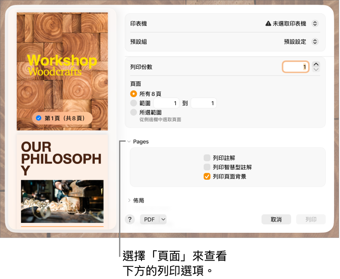The width and height of the screenshot is (340, 279).
Task: Click the range end page field
Action: [204, 103]
